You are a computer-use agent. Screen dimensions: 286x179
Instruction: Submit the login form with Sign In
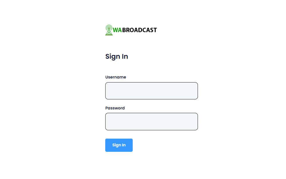(x=119, y=145)
